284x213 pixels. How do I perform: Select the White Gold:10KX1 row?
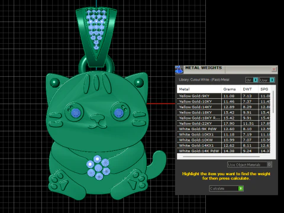pos(224,134)
